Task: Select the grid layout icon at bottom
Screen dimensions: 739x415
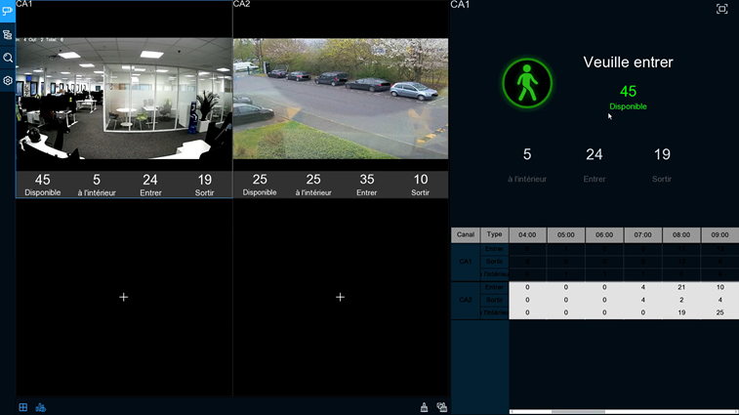Action: (x=22, y=407)
